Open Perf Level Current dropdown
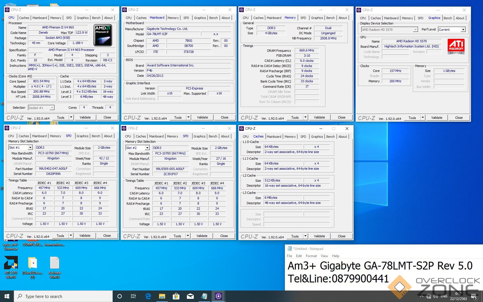 click(x=452, y=30)
